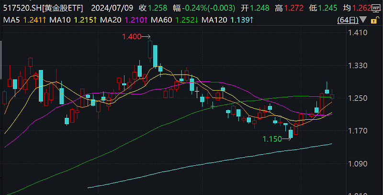
Task: Select the MA60 1.252 indicator label
Action: click(174, 20)
